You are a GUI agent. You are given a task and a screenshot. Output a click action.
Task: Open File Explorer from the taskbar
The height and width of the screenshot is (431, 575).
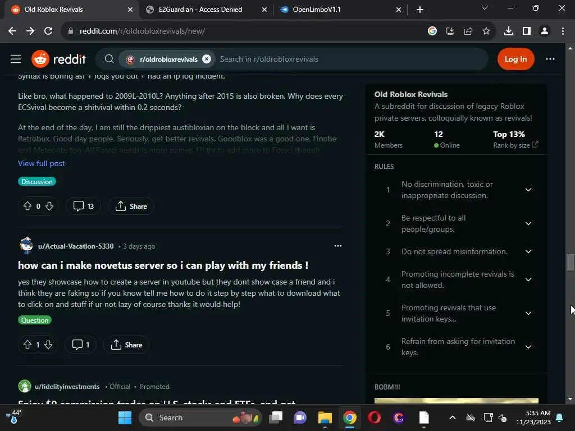tap(325, 418)
